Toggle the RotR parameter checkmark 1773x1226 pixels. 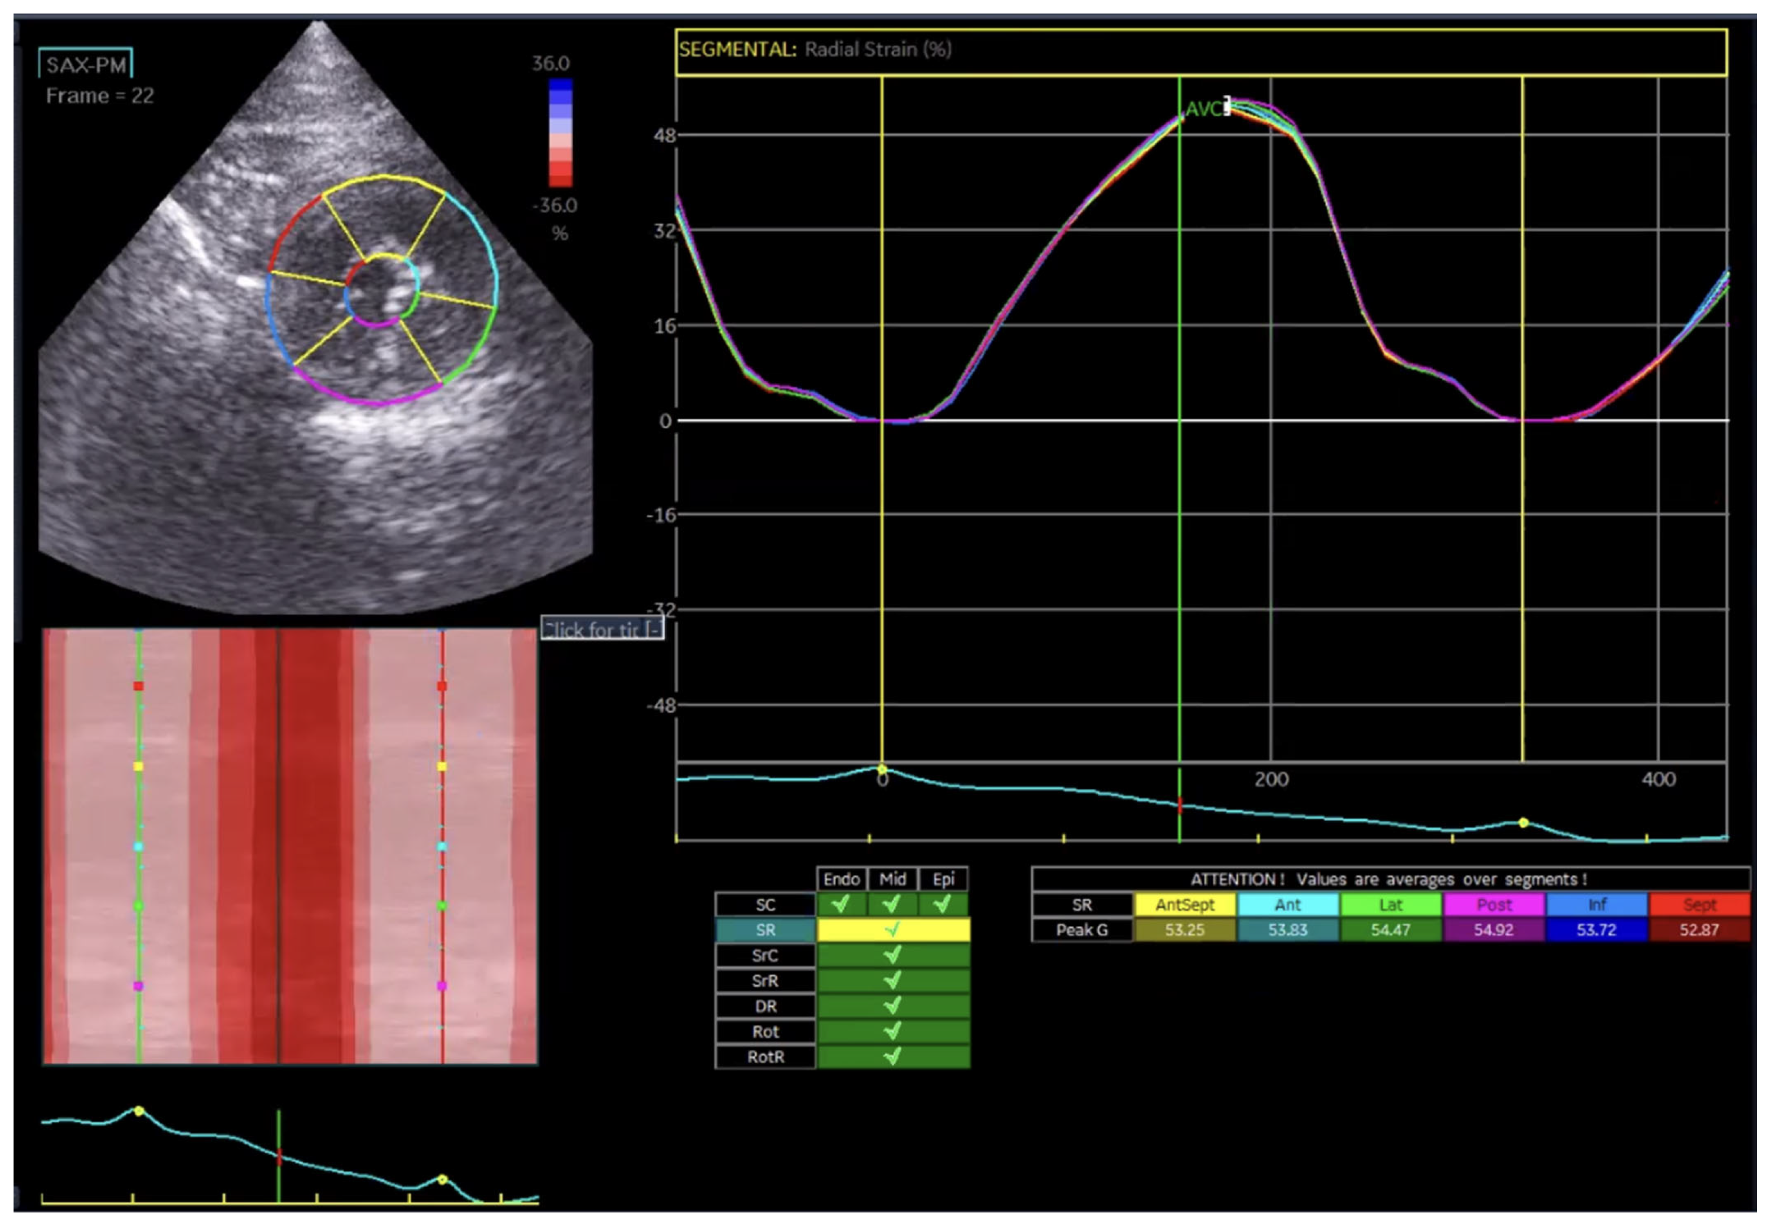892,1056
